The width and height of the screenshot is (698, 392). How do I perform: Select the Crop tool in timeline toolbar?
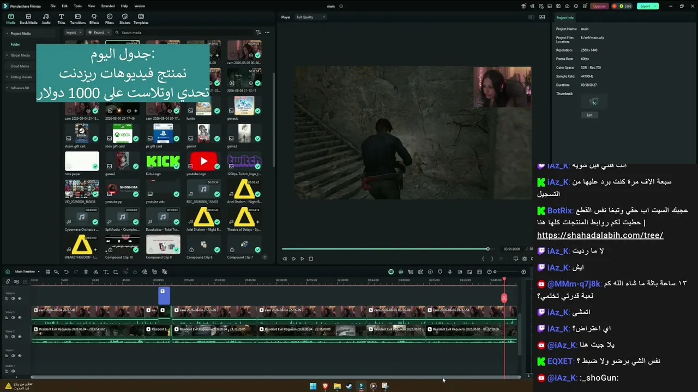[x=116, y=272]
